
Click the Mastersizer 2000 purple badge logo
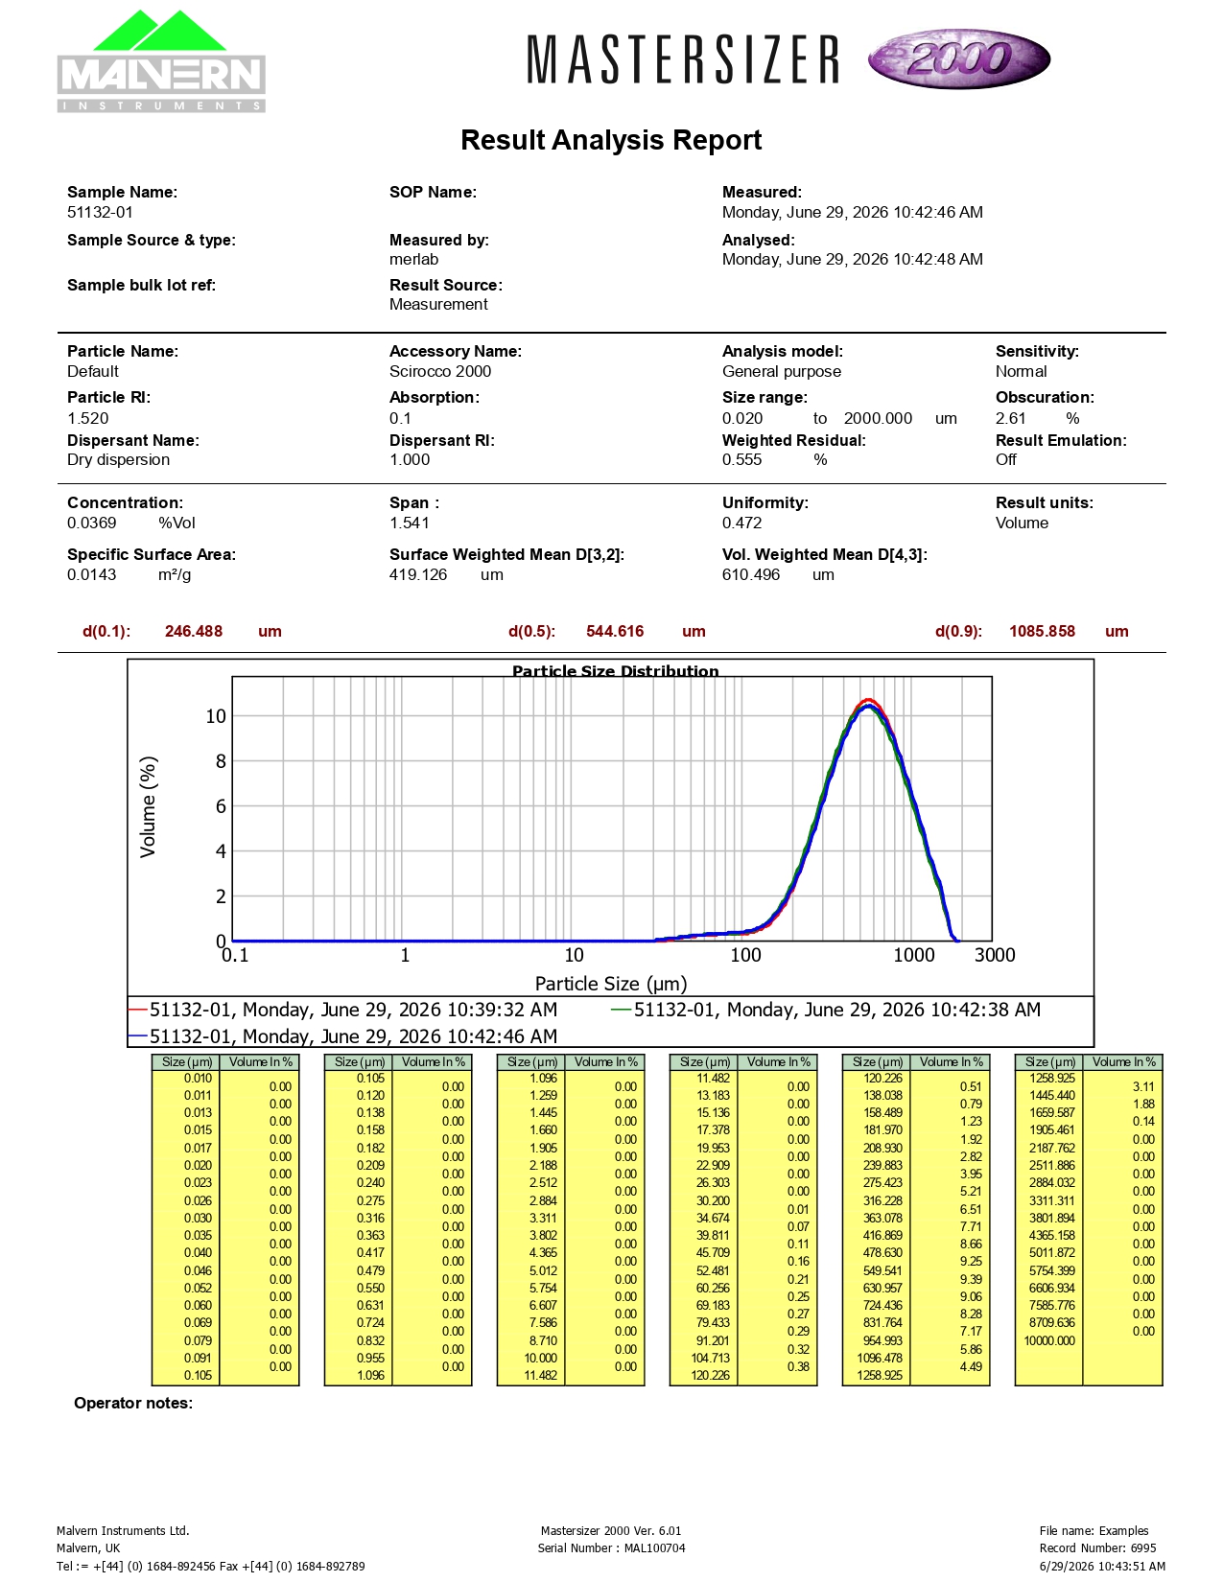[959, 59]
